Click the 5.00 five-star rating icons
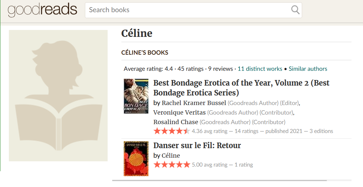Screen dimensions: 363x187 (172, 165)
